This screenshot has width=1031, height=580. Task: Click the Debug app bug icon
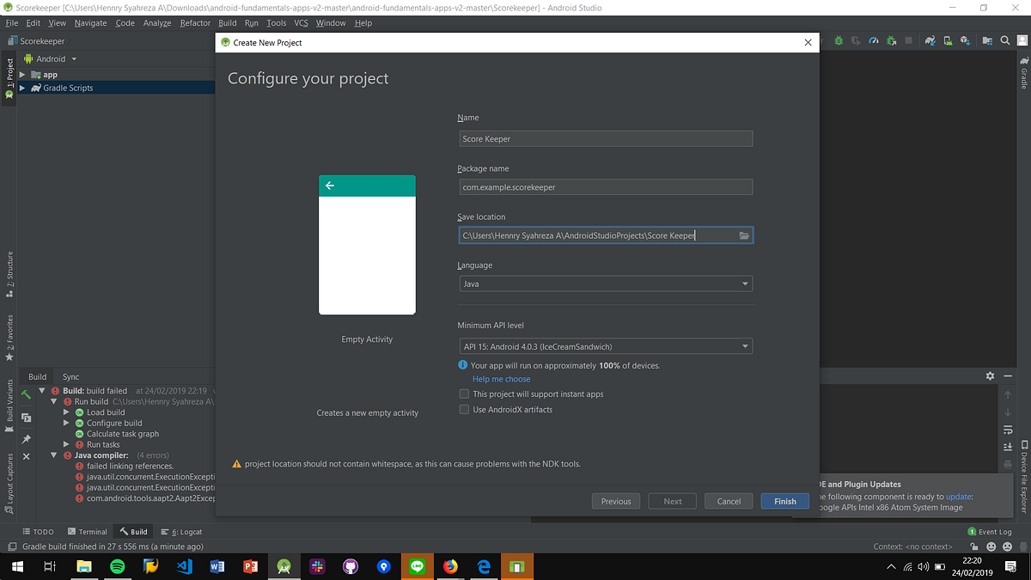click(x=839, y=40)
